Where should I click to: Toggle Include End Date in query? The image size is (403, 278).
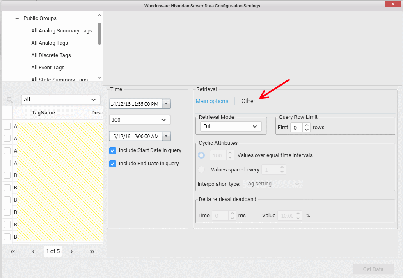[x=112, y=164]
